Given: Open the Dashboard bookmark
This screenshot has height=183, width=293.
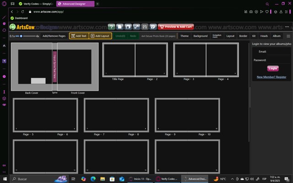Looking at the screenshot, I should [19, 18].
